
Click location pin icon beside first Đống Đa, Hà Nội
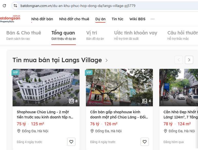pos(19,131)
